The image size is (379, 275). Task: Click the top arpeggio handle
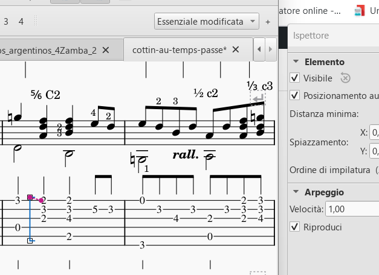(x=30, y=197)
